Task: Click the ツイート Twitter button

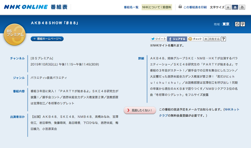Action: [x=158, y=39]
